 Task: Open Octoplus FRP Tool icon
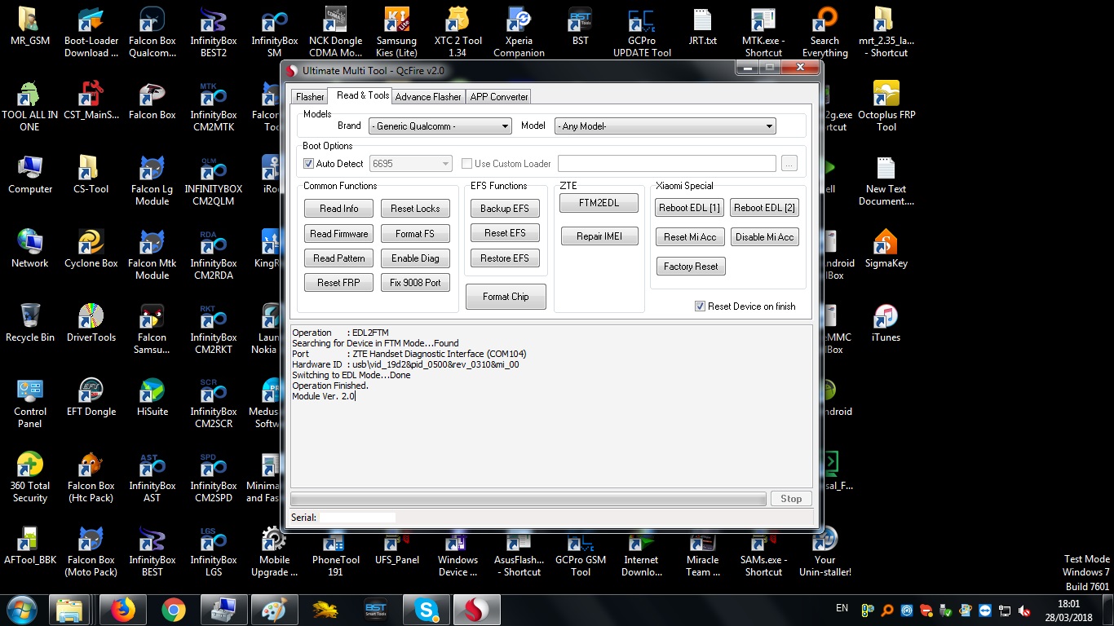(886, 106)
